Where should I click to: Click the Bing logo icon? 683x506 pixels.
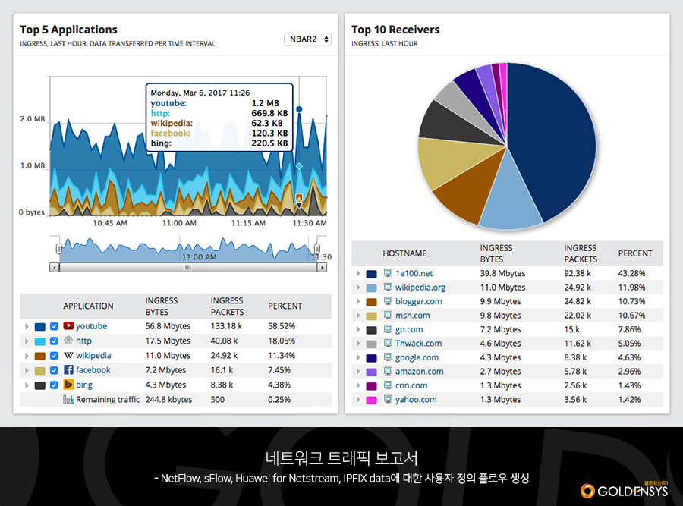[x=68, y=385]
